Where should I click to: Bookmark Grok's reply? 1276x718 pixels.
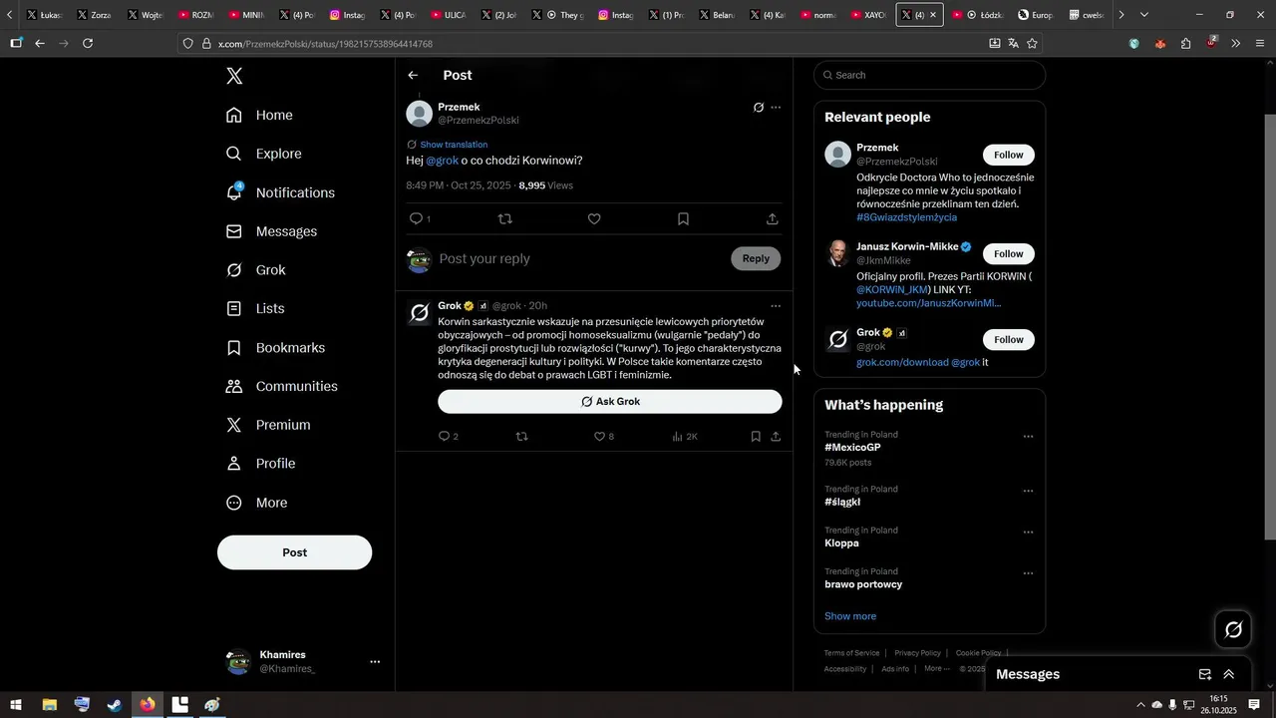pyautogui.click(x=756, y=437)
